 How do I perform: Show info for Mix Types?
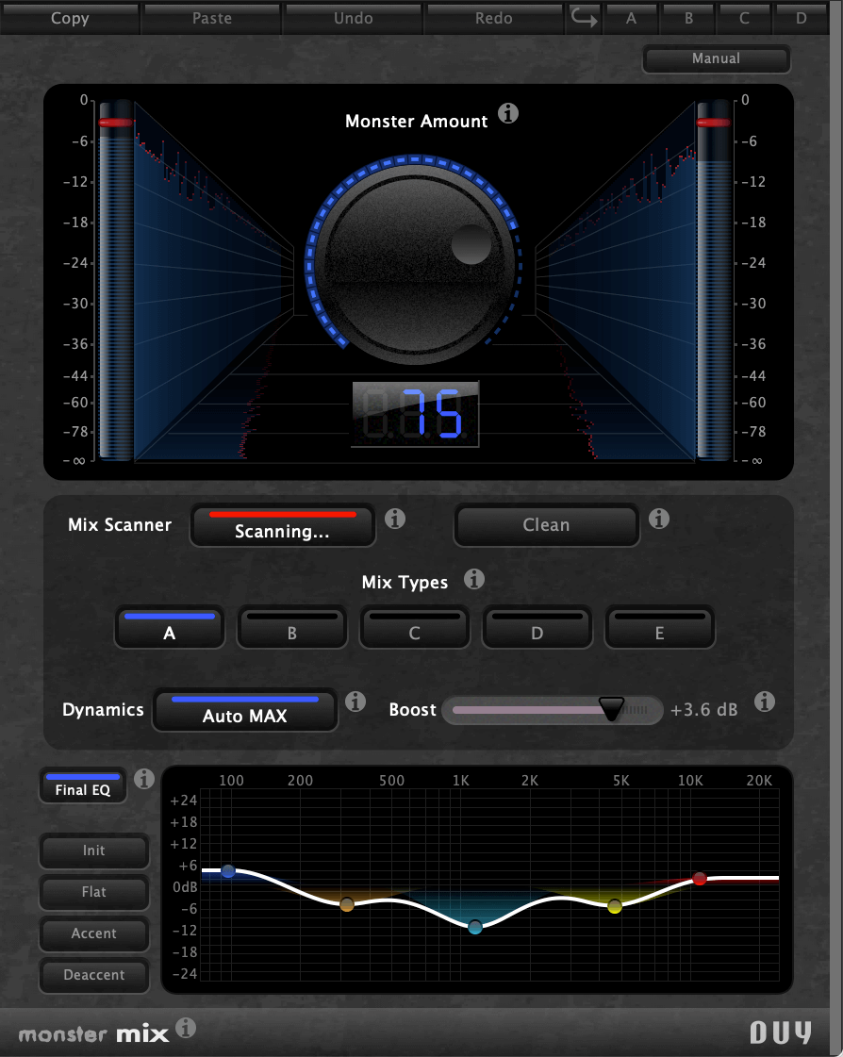[474, 579]
